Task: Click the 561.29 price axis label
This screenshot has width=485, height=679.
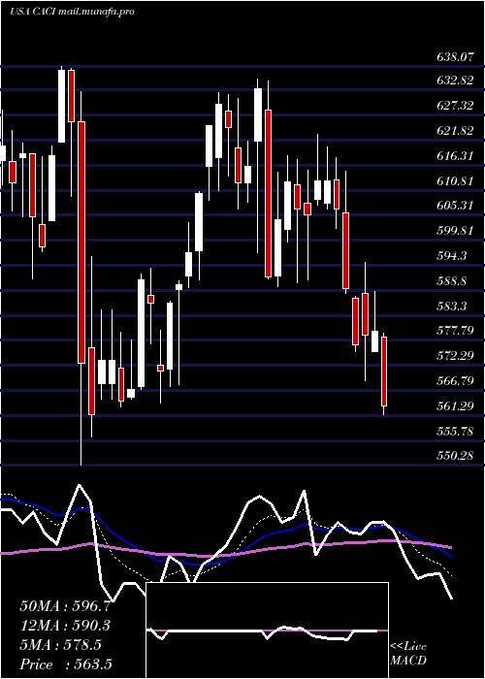Action: point(454,405)
